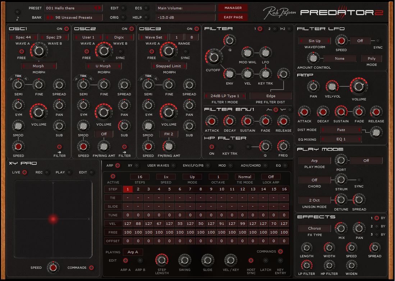Click the EDIT preset button LED

(123, 8)
